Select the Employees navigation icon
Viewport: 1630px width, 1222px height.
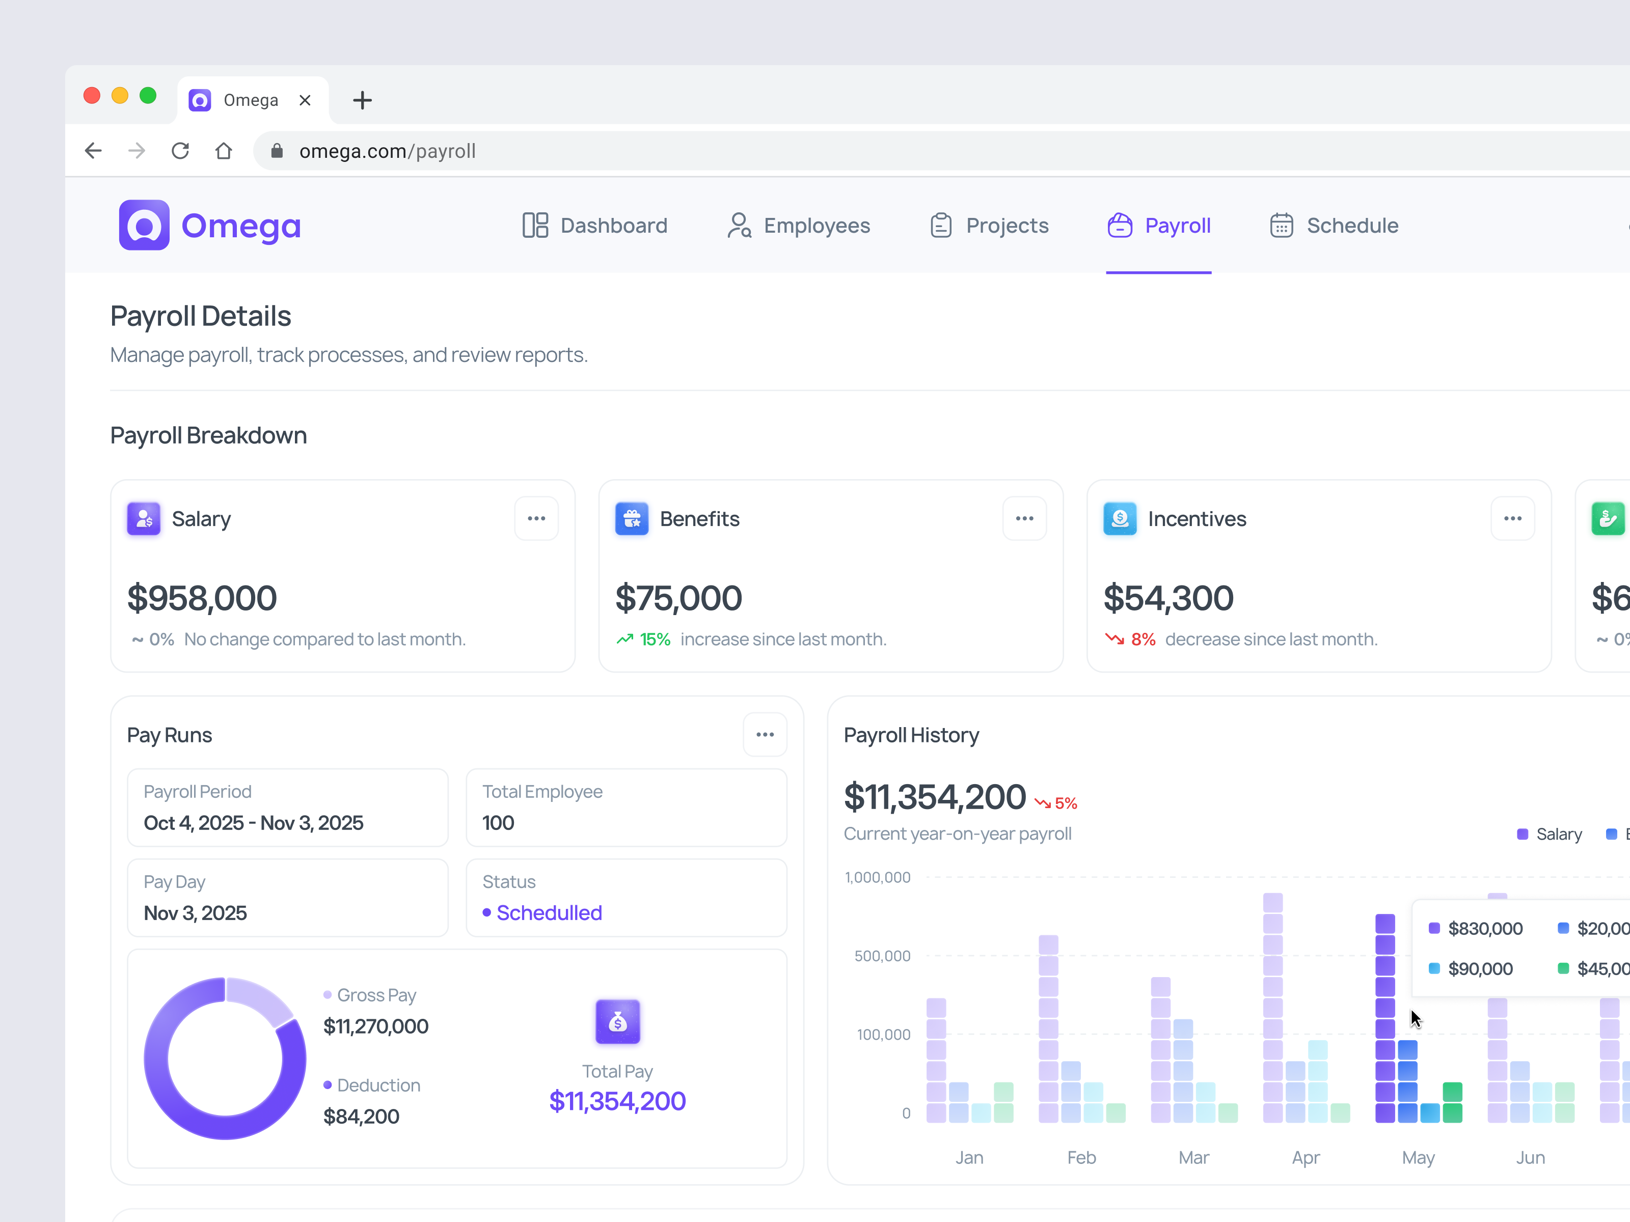click(x=739, y=226)
